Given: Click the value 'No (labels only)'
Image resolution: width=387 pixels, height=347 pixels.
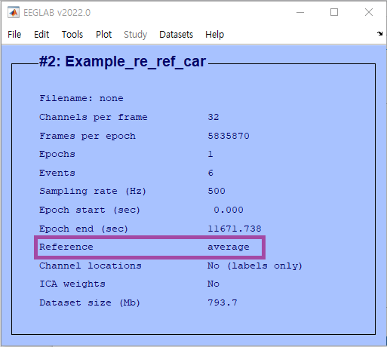Looking at the screenshot, I should (x=255, y=266).
